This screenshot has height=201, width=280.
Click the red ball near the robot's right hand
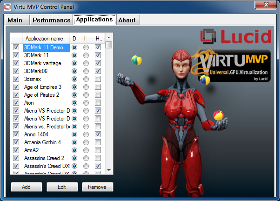click(217, 115)
